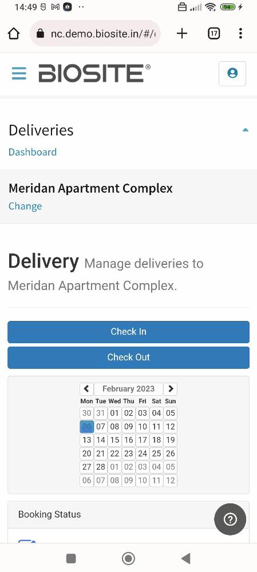Image resolution: width=257 pixels, height=572 pixels.
Task: Go to previous month in calendar
Action: pos(86,389)
